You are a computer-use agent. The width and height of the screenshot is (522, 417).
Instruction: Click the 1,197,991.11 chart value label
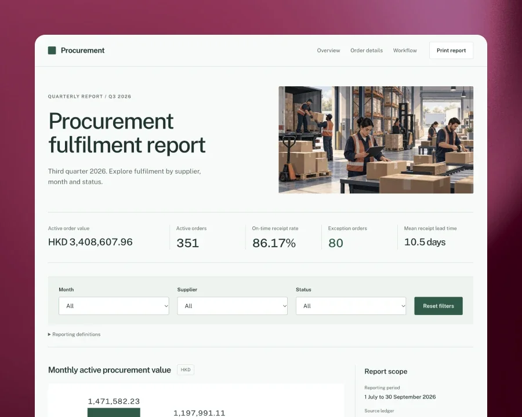(200, 413)
